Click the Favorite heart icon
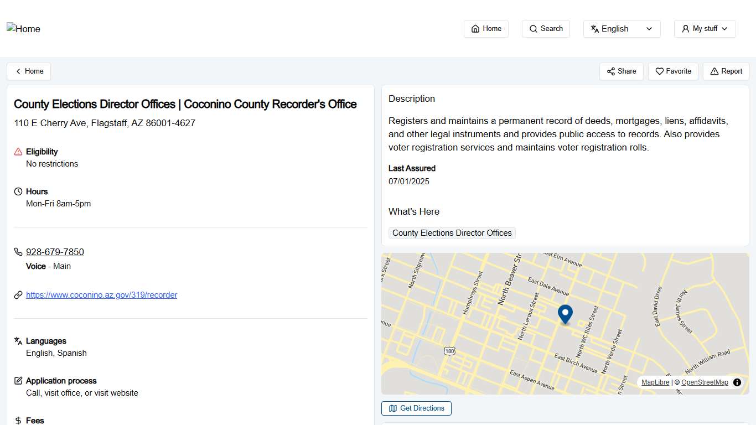The height and width of the screenshot is (425, 756). pyautogui.click(x=659, y=71)
